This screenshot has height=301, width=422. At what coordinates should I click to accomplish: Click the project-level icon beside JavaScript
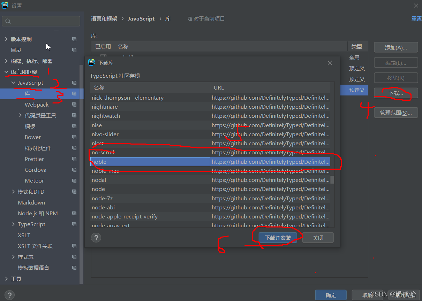point(74,83)
